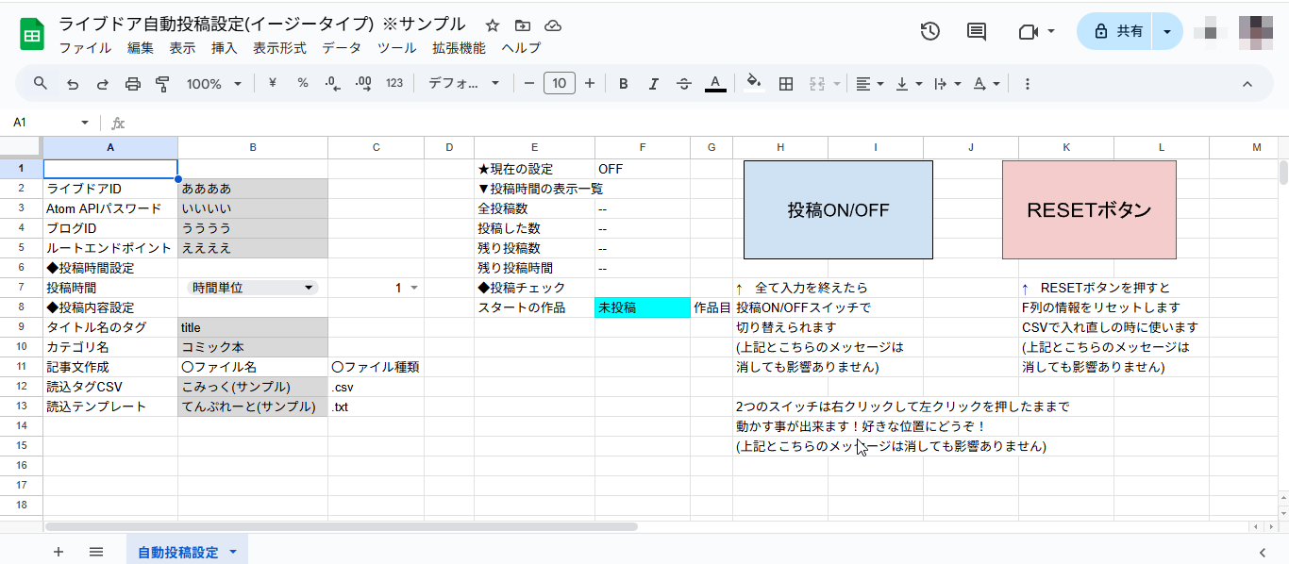This screenshot has width=1289, height=564.
Task: Click the 投稿ON/OFF button
Action: (838, 209)
